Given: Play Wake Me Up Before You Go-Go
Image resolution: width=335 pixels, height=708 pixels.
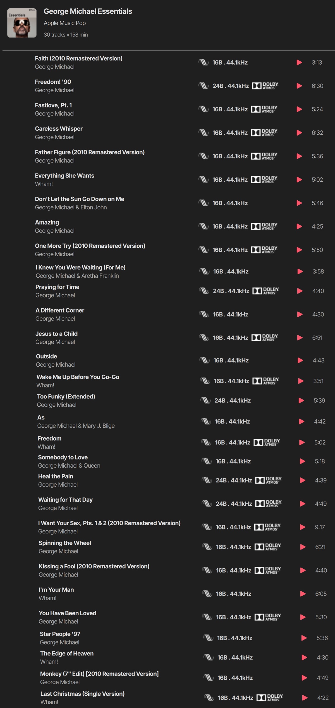Looking at the screenshot, I should pos(301,381).
